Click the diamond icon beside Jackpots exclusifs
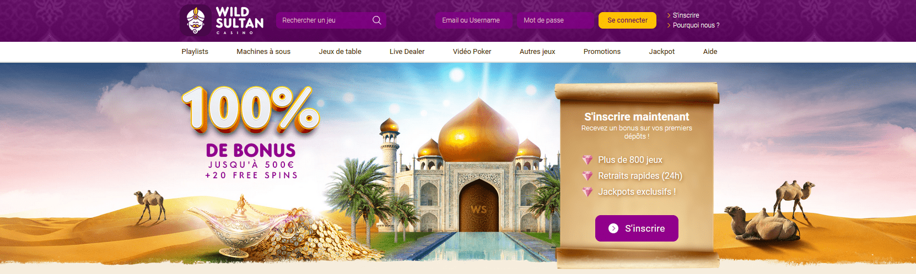 [588, 191]
